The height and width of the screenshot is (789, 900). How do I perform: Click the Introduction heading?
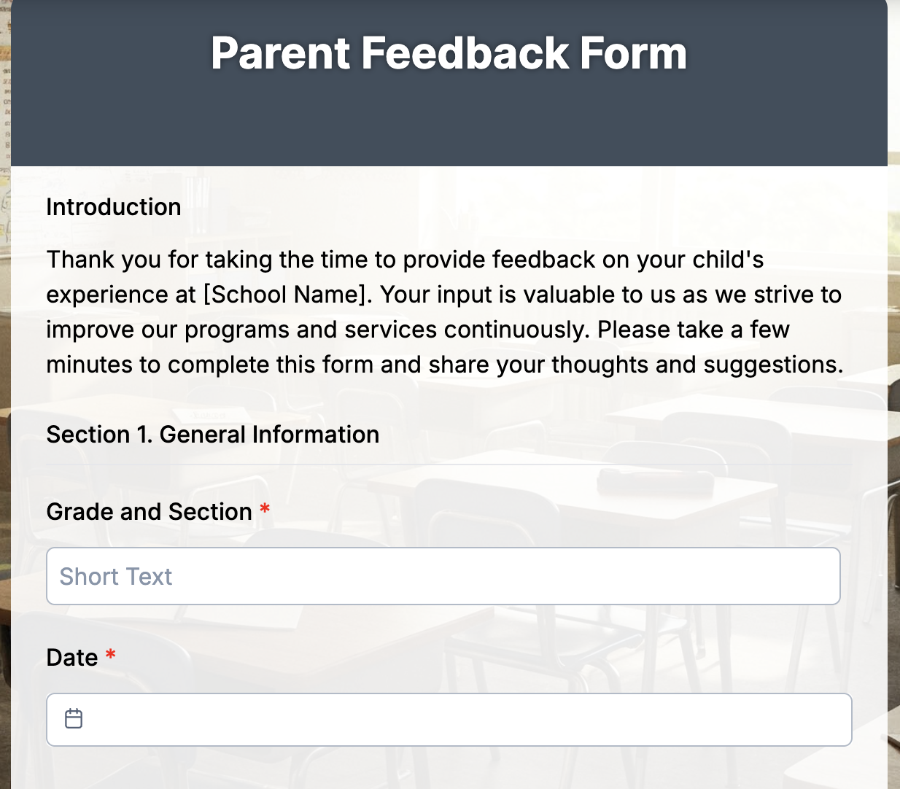click(113, 207)
